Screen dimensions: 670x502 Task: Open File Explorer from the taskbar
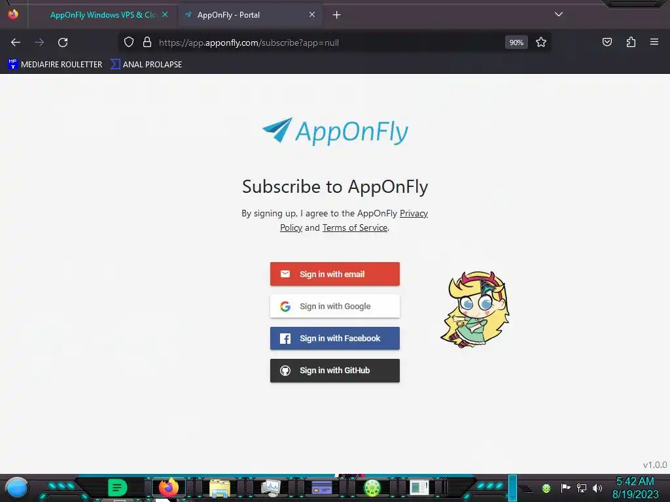(219, 488)
